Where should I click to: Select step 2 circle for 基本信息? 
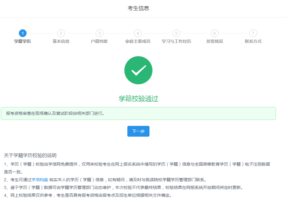pos(61,33)
